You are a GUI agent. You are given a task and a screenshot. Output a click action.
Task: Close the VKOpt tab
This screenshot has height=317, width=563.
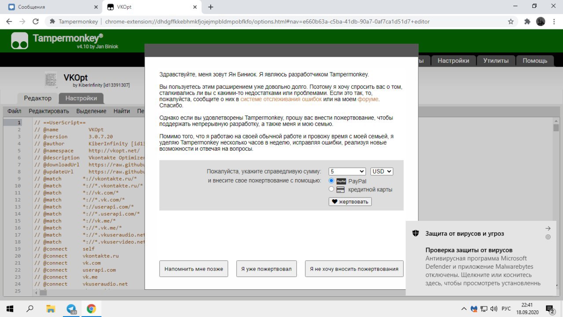pyautogui.click(x=195, y=7)
